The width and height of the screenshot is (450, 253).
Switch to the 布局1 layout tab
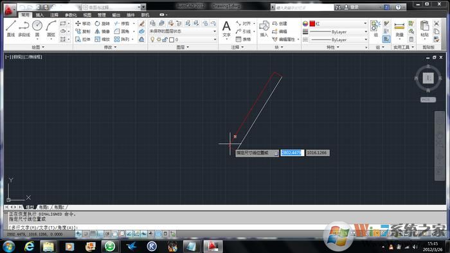[x=43, y=207]
